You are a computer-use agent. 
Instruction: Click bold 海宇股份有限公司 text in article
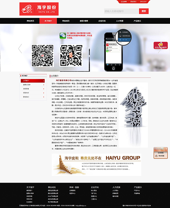[64, 80]
